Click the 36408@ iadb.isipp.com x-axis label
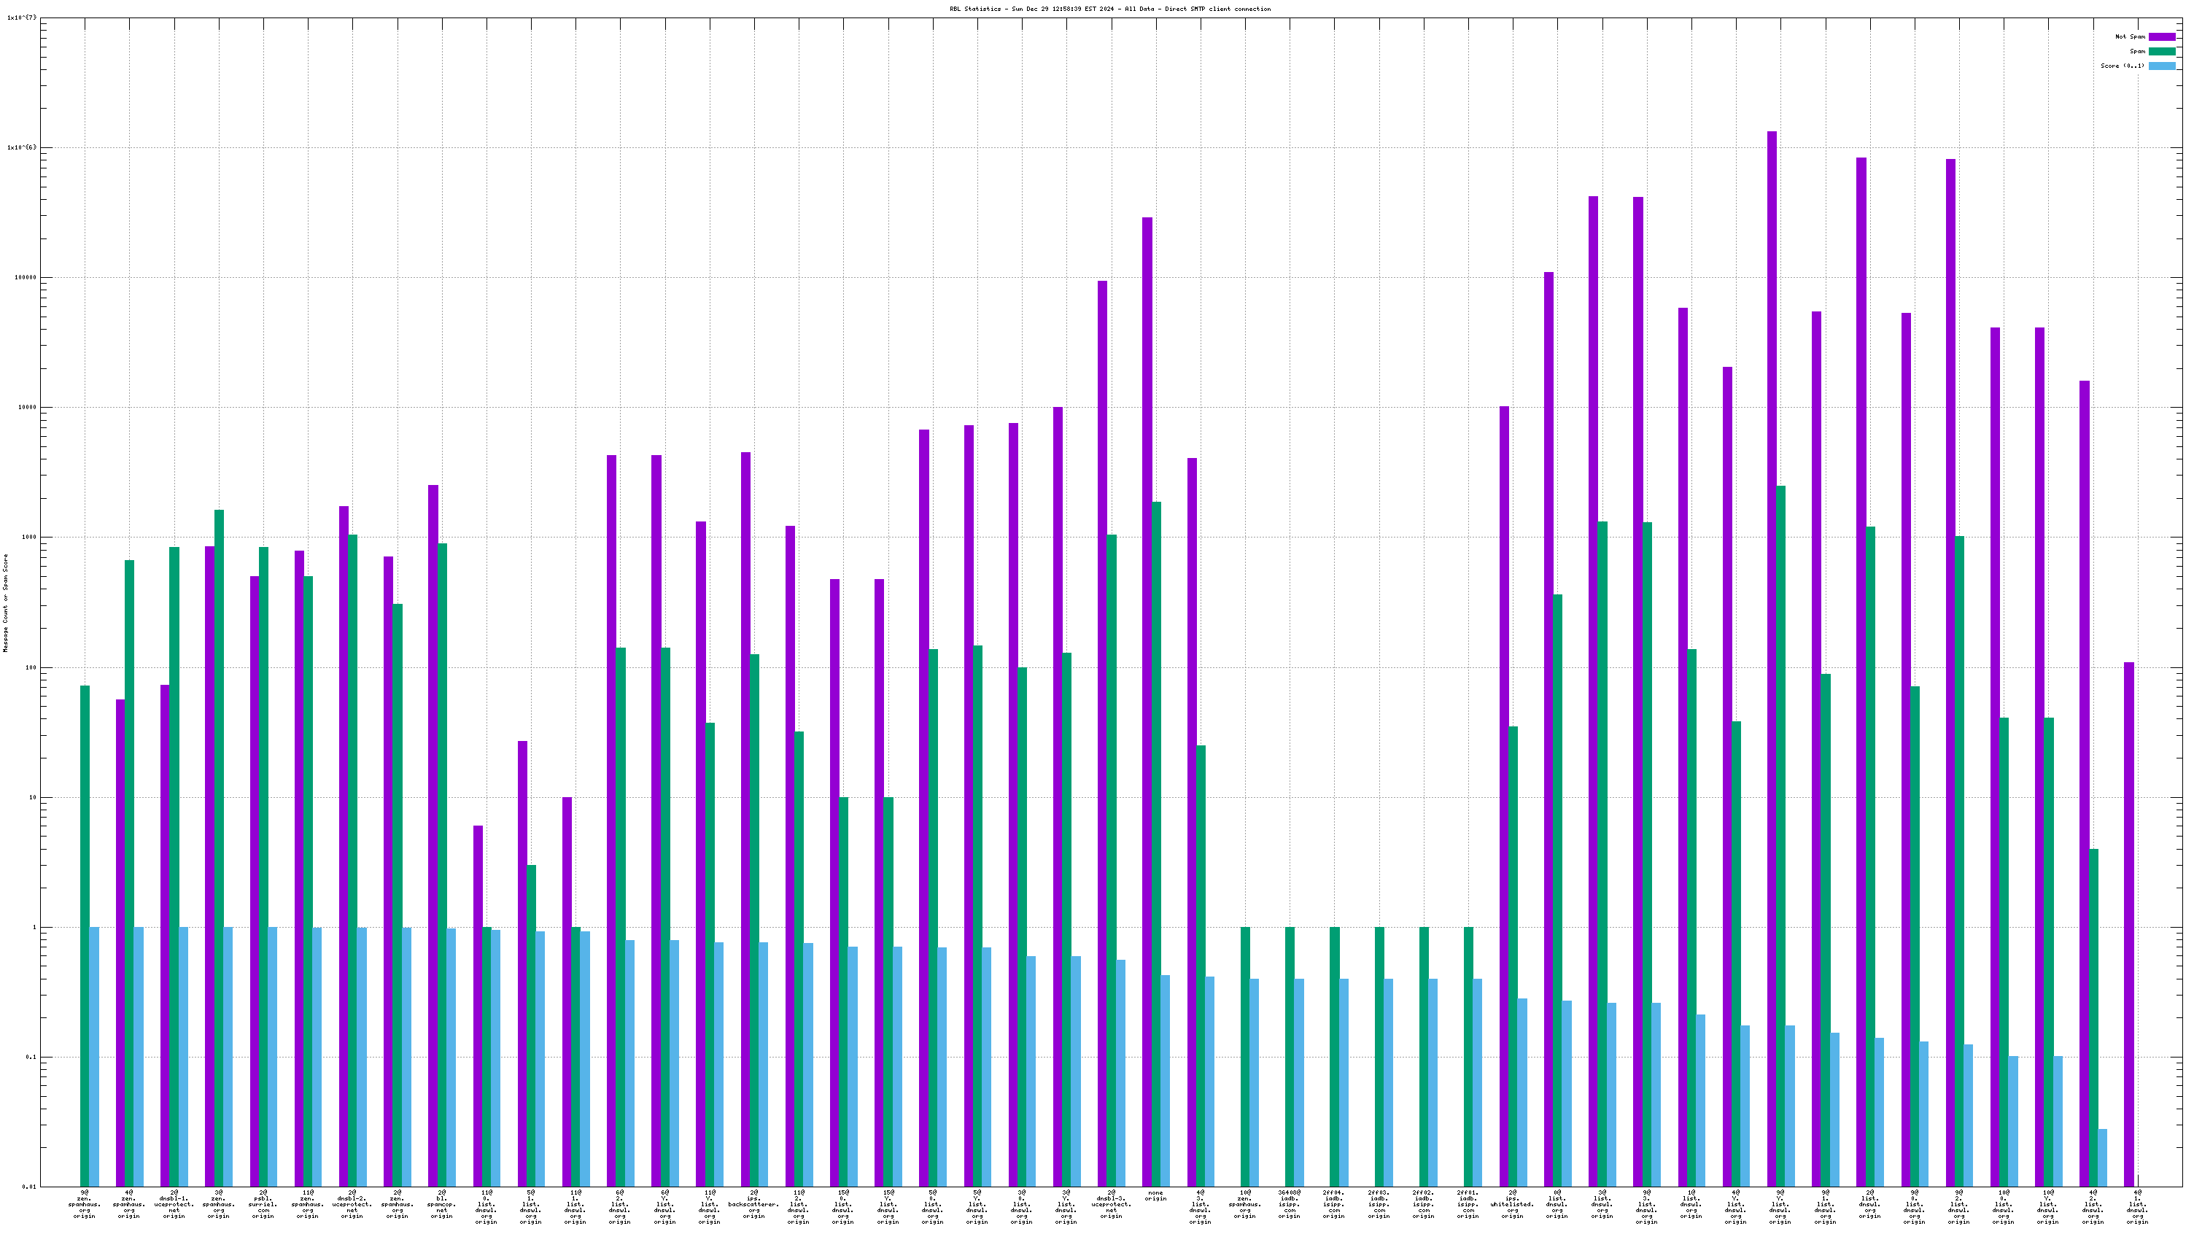Viewport: 2194px width, 1234px height. (x=1290, y=1204)
